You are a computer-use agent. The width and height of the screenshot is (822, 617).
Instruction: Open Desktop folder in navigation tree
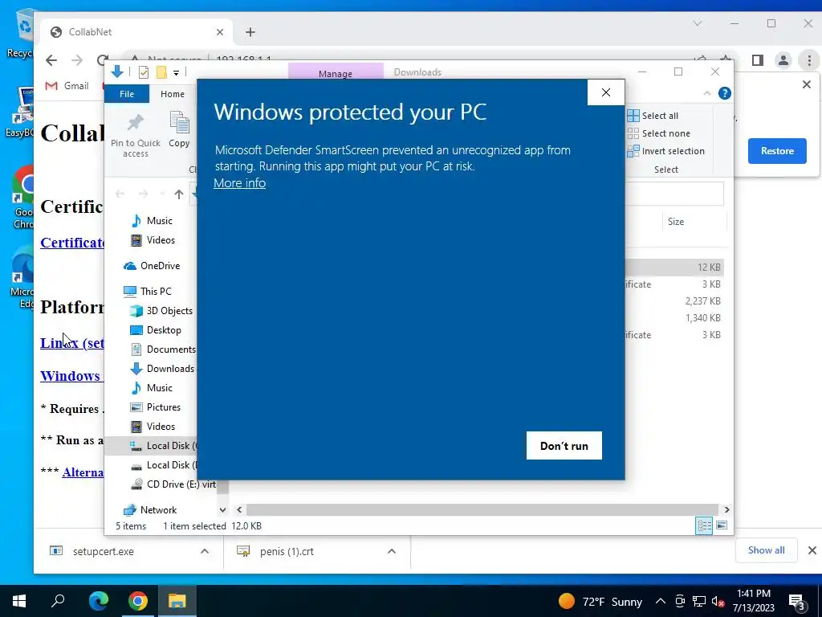[x=156, y=330]
